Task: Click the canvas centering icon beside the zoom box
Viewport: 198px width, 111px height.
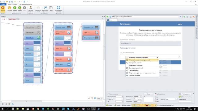Action: (89, 98)
